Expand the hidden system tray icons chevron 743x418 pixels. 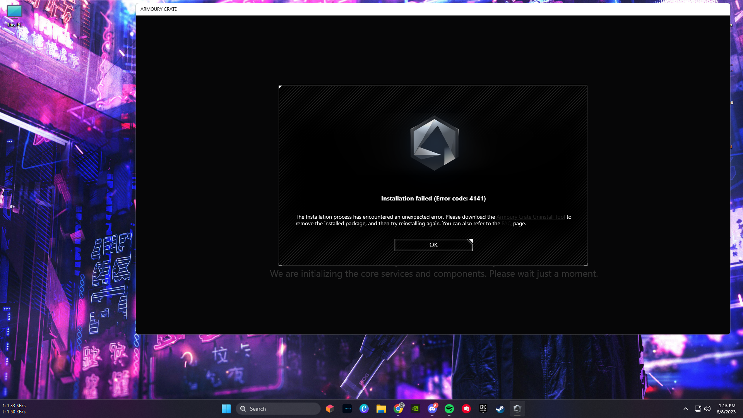[x=685, y=409]
